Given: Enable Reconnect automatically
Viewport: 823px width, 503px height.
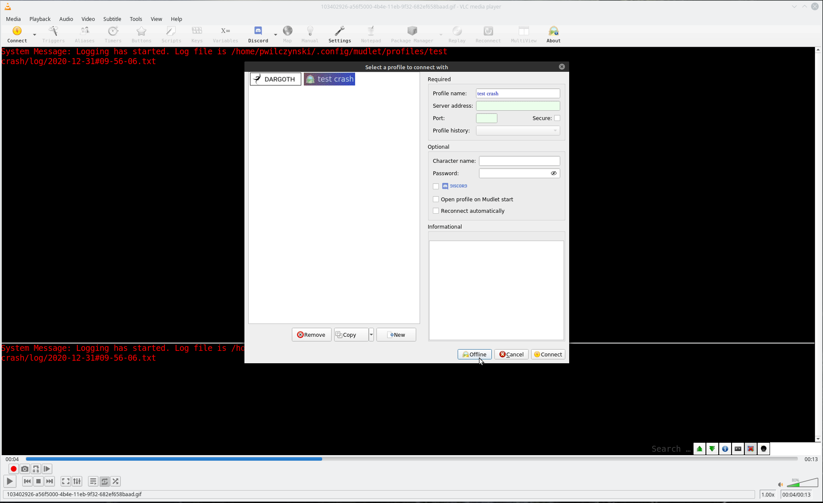Looking at the screenshot, I should coord(436,211).
